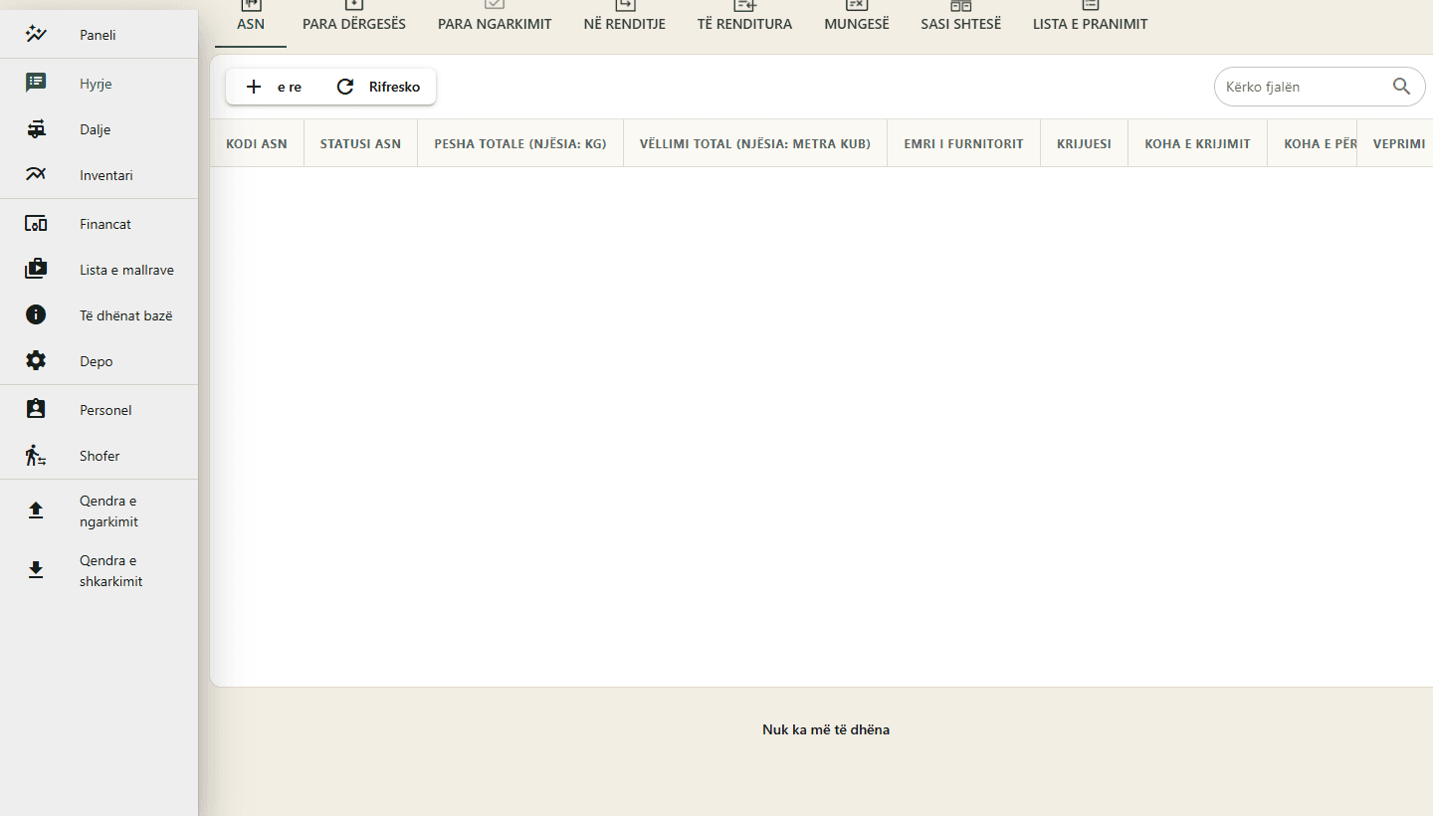Click the magnifier search icon
The image size is (1433, 816).
(x=1401, y=87)
